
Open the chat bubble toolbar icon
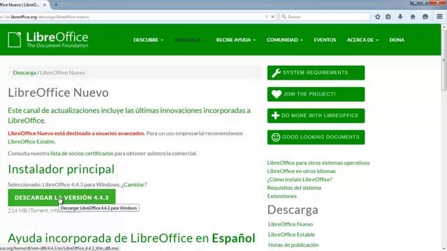click(425, 17)
